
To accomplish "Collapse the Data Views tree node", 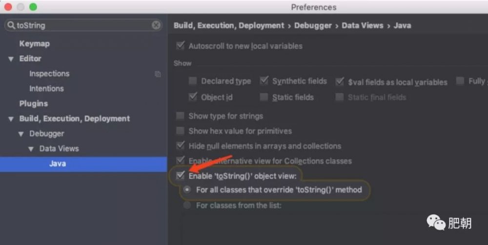I will click(x=31, y=149).
